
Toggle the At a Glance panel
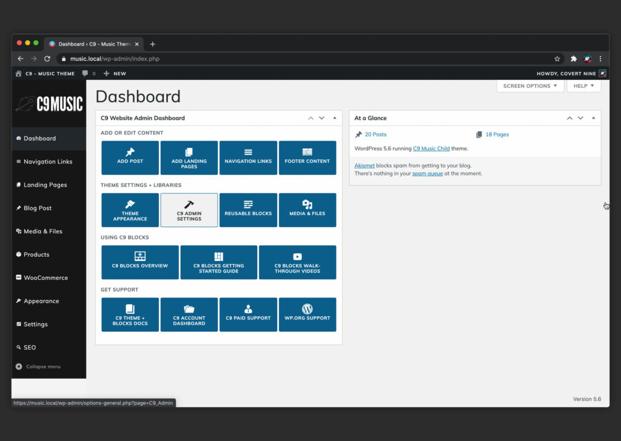pyautogui.click(x=593, y=118)
